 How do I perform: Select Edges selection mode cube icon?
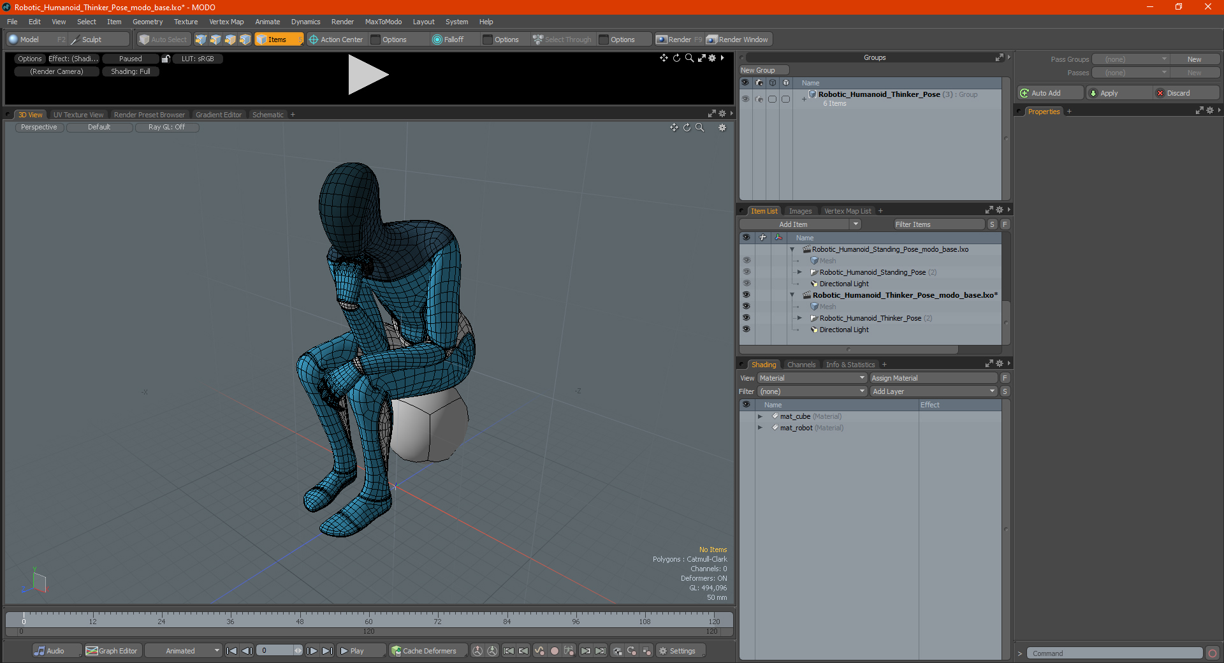(x=215, y=40)
